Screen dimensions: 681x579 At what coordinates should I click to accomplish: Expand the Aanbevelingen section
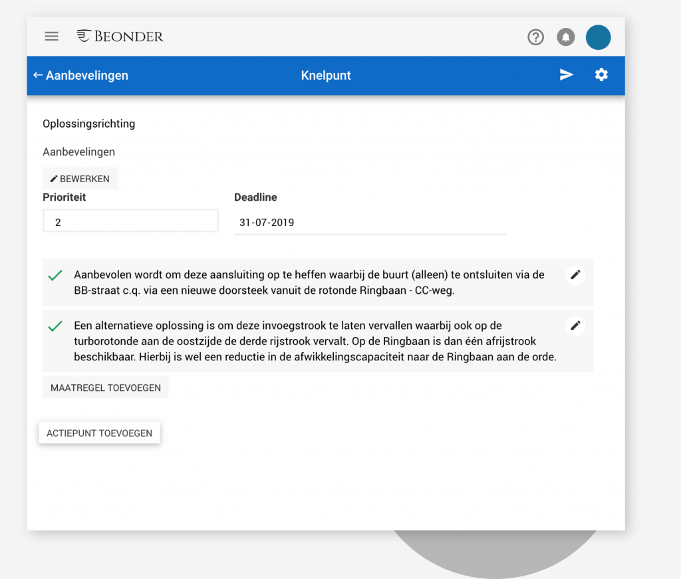(78, 152)
